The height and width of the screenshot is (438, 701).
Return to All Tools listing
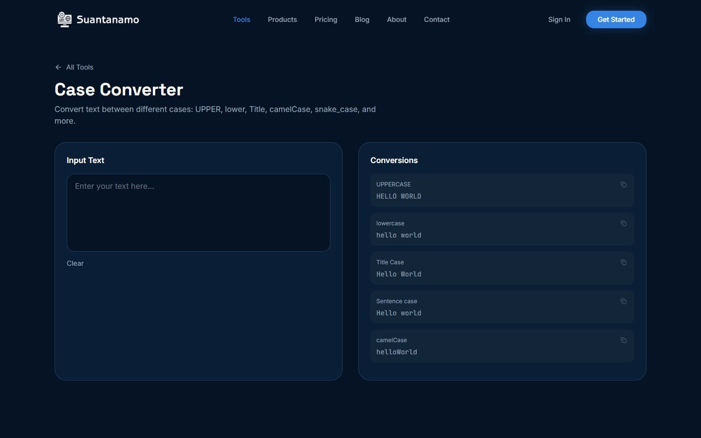point(79,67)
